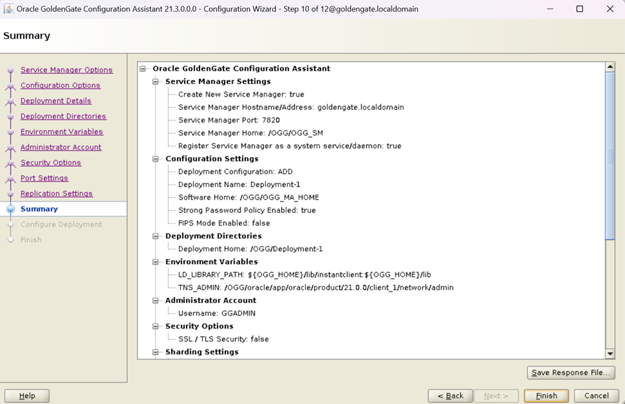The image size is (625, 404).
Task: Click the vertical scrollbar thumb in summary
Action: [x=610, y=155]
